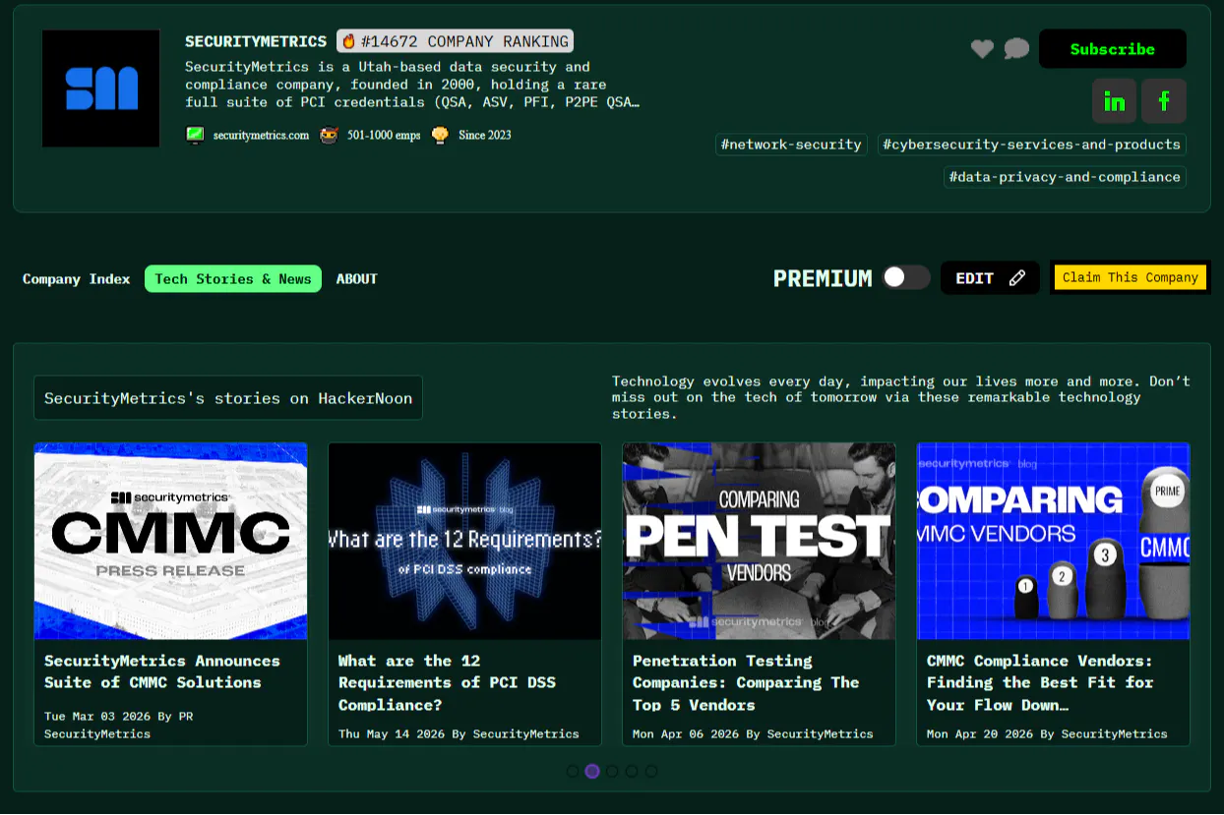Click the website monitor icon
Viewport: 1224px width, 815px height.
pos(195,135)
